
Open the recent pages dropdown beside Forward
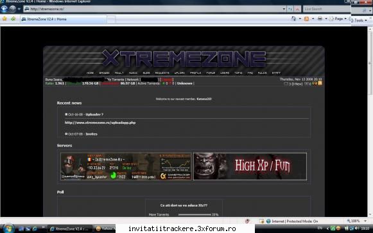[19, 9]
